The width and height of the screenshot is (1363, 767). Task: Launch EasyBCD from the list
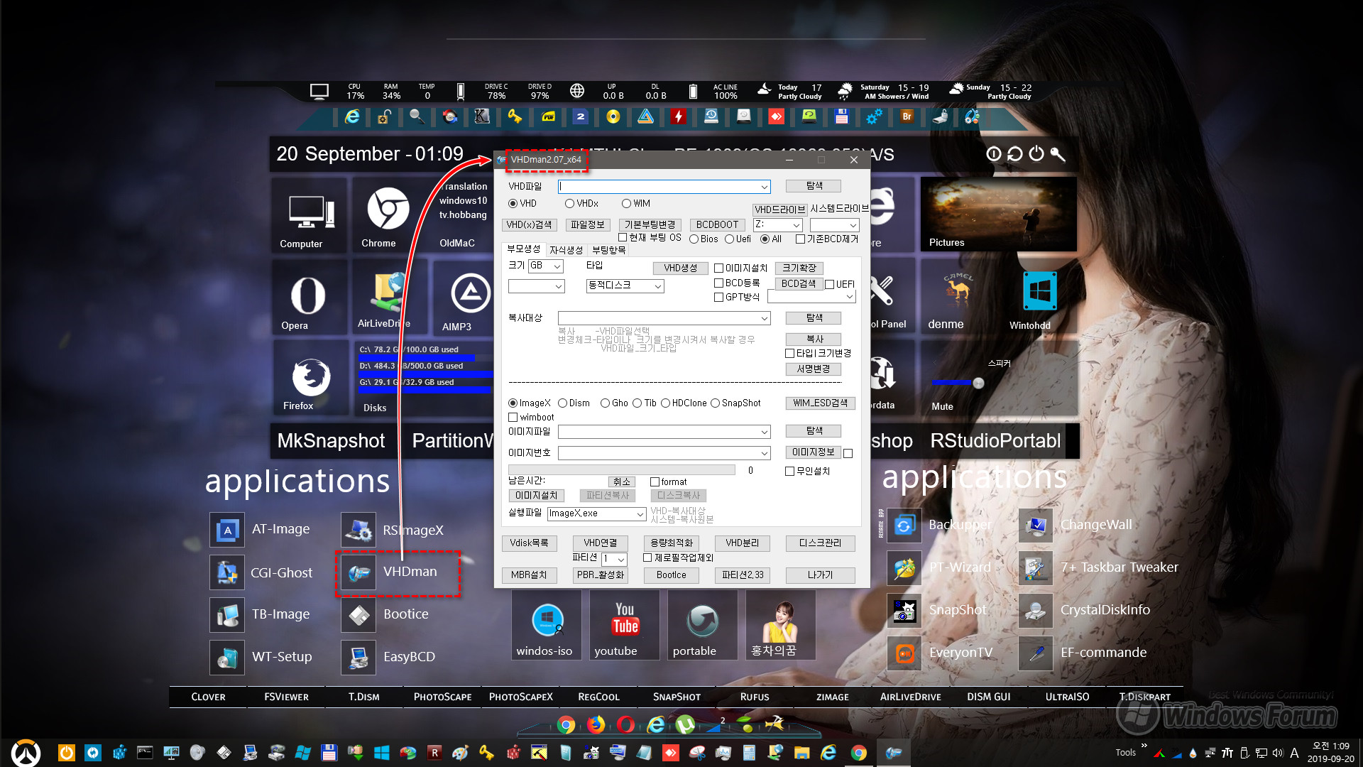point(358,658)
